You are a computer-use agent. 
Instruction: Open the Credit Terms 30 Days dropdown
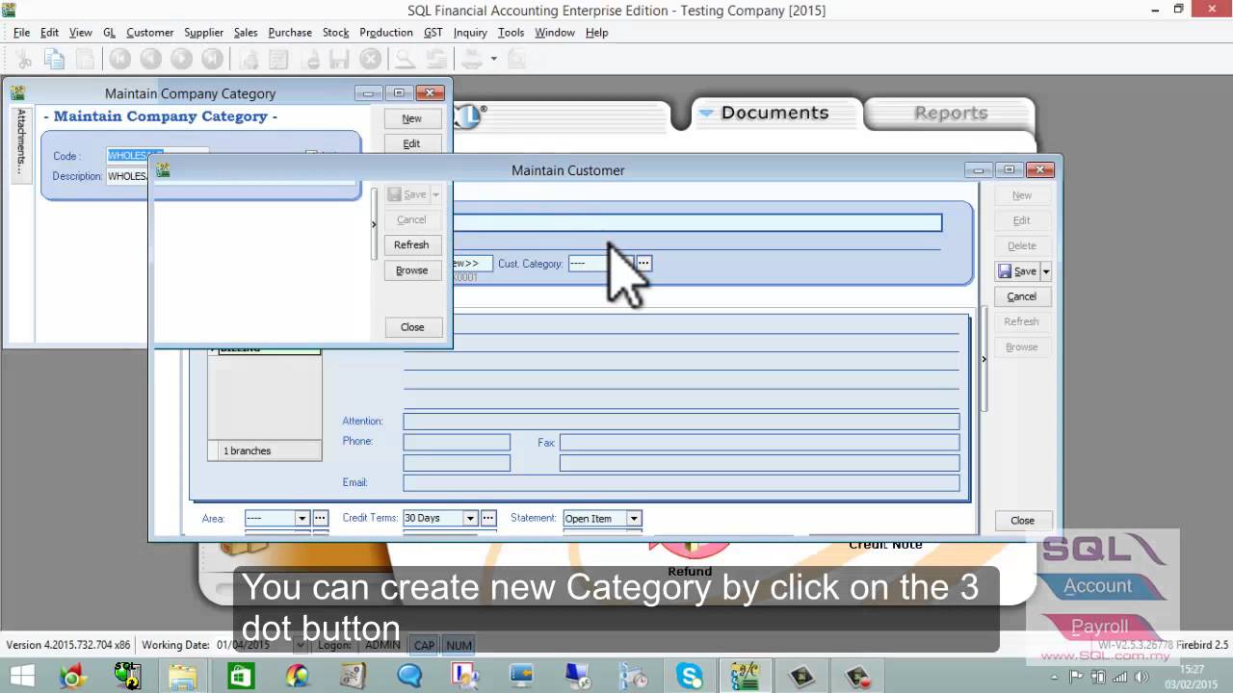click(470, 518)
